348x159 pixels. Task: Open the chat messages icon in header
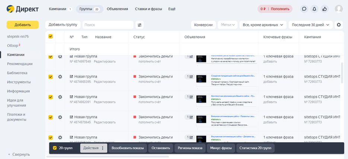tap(304, 9)
